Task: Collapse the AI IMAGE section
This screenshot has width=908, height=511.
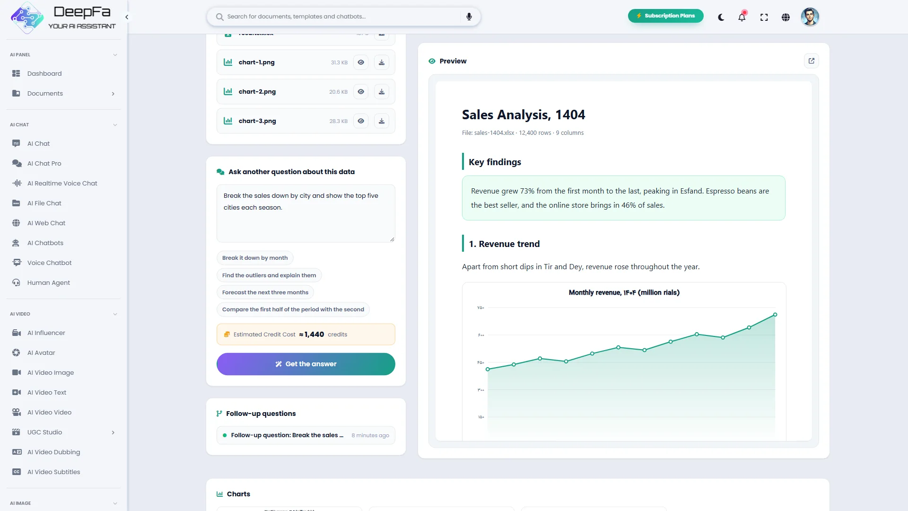Action: 115,503
